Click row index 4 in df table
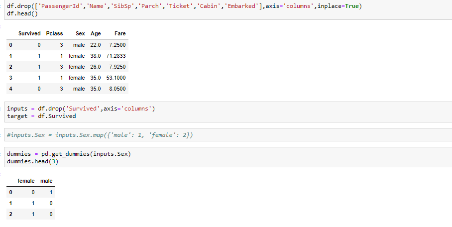The image size is (452, 227). (x=10, y=89)
